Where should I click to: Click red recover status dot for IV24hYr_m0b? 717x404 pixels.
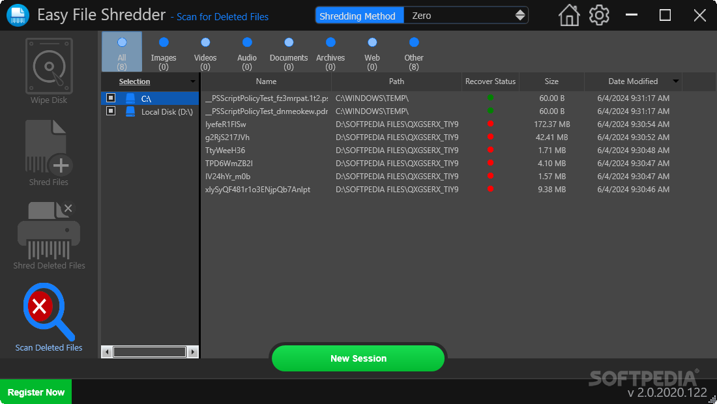click(490, 176)
